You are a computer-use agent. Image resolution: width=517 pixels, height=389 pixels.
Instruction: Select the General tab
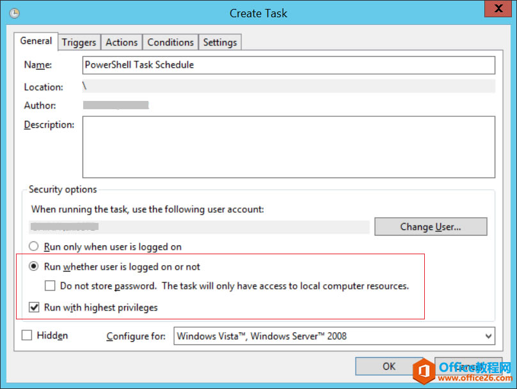(35, 41)
